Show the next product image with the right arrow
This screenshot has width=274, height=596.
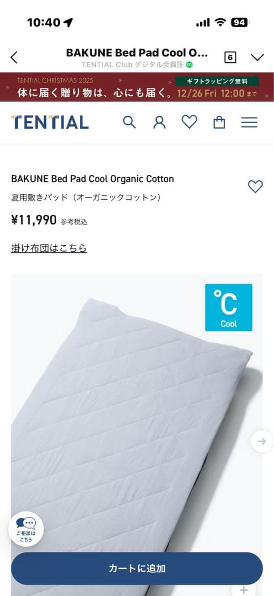point(262,441)
